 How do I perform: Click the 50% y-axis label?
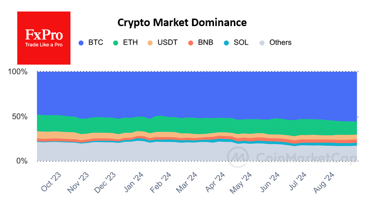pyautogui.click(x=19, y=116)
